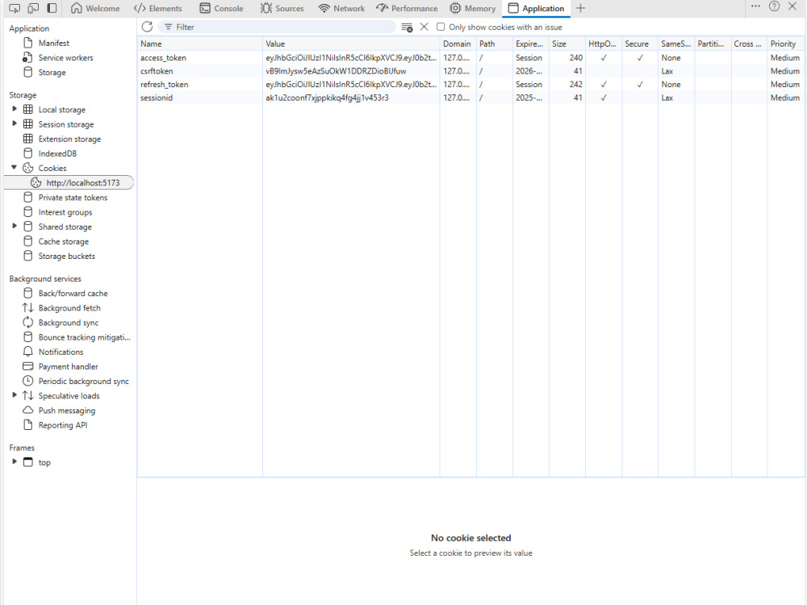Open Notifications service
The image size is (807, 605).
[x=61, y=352]
